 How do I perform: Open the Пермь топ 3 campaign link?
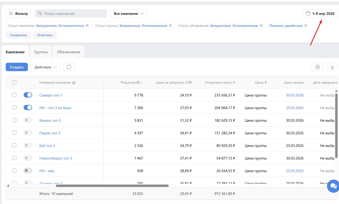point(50,133)
